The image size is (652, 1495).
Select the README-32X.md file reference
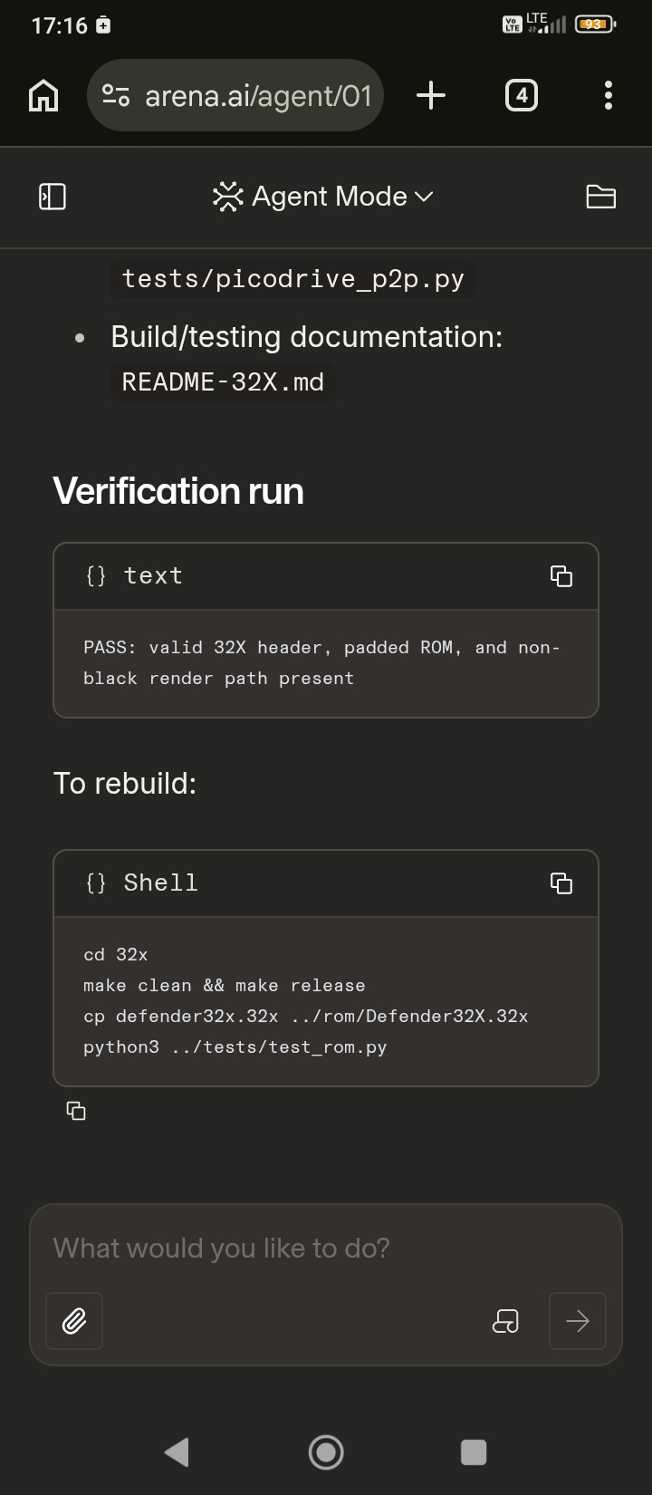pos(223,382)
